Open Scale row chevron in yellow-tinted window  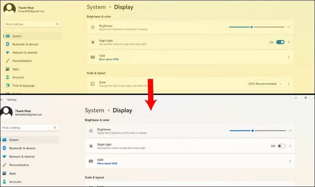(289, 84)
